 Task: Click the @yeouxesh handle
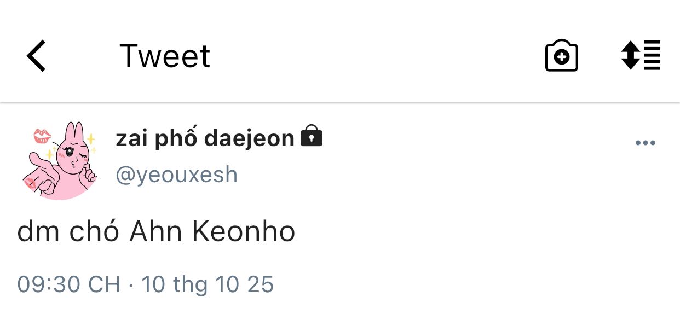pos(176,175)
